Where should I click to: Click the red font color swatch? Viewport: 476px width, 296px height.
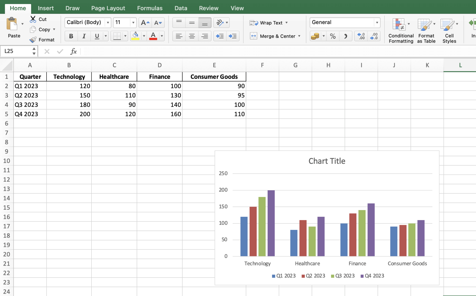tap(153, 36)
